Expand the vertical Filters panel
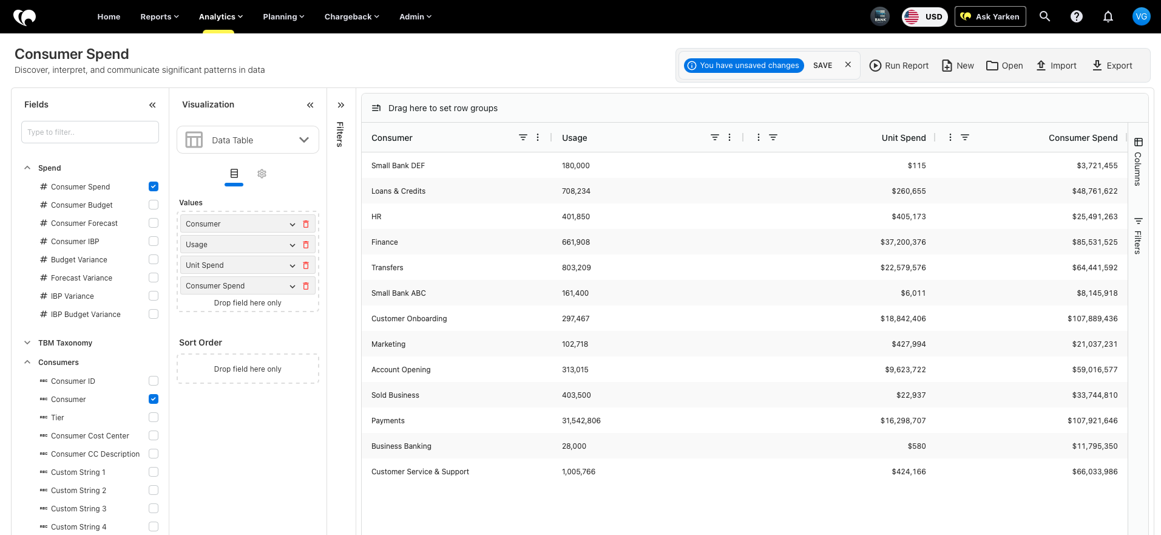This screenshot has height=535, width=1161. coord(341,105)
